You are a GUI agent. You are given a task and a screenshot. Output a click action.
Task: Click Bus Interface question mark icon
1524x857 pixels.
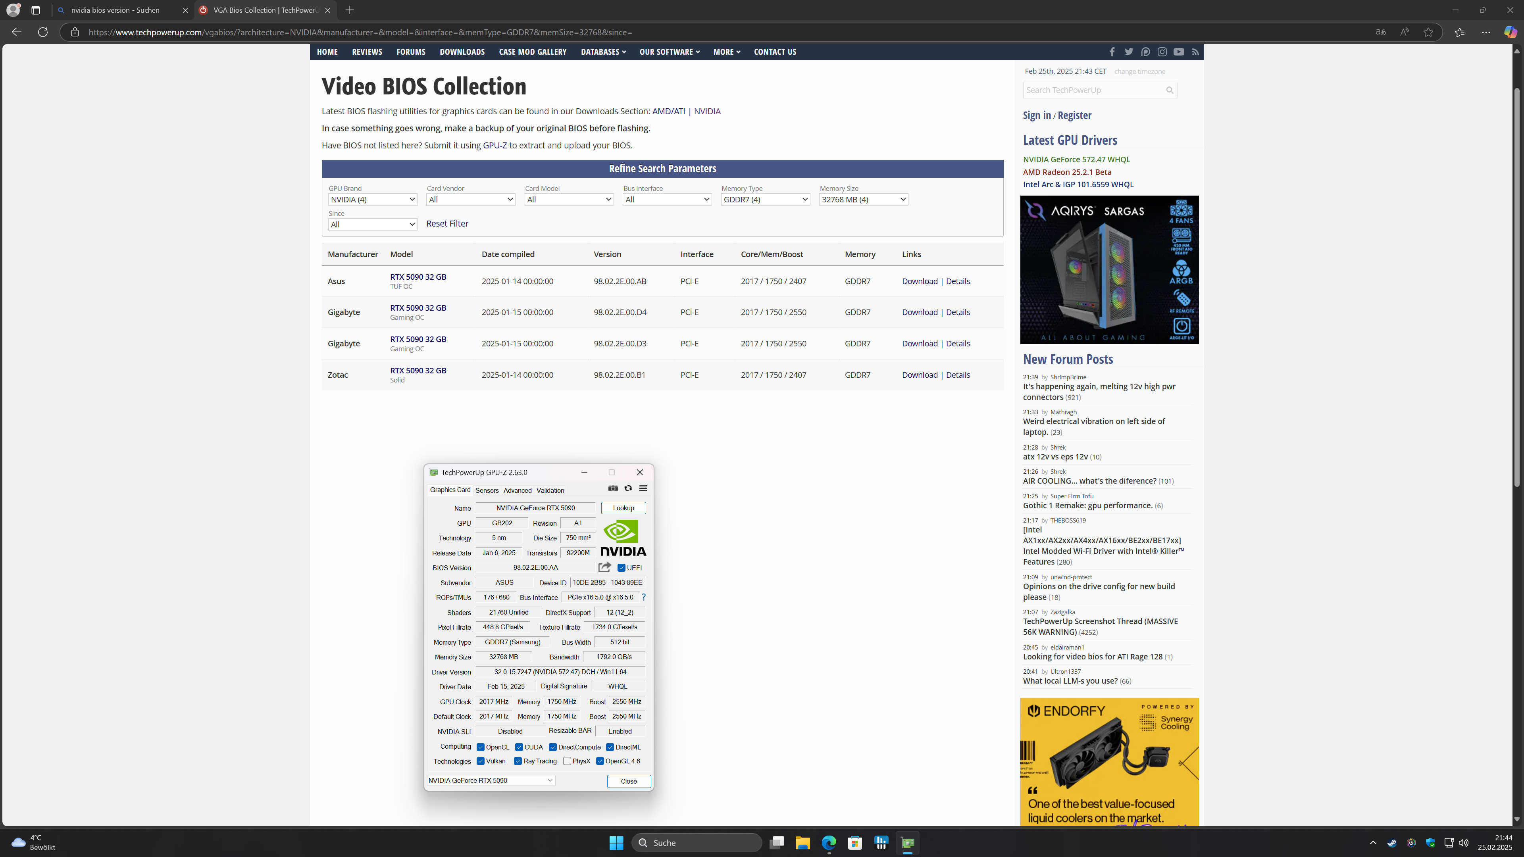coord(644,598)
